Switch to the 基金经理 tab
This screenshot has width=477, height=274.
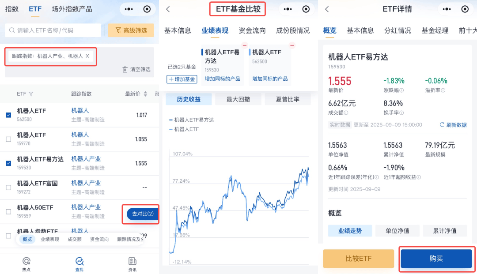[x=435, y=30]
